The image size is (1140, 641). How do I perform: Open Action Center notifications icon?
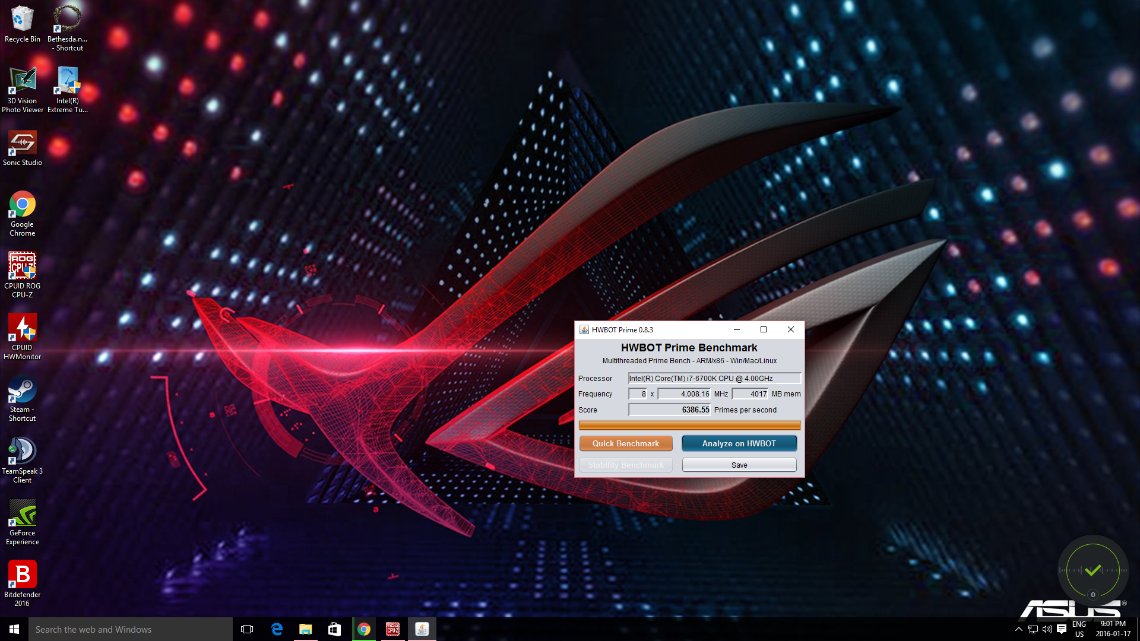[x=1062, y=629]
